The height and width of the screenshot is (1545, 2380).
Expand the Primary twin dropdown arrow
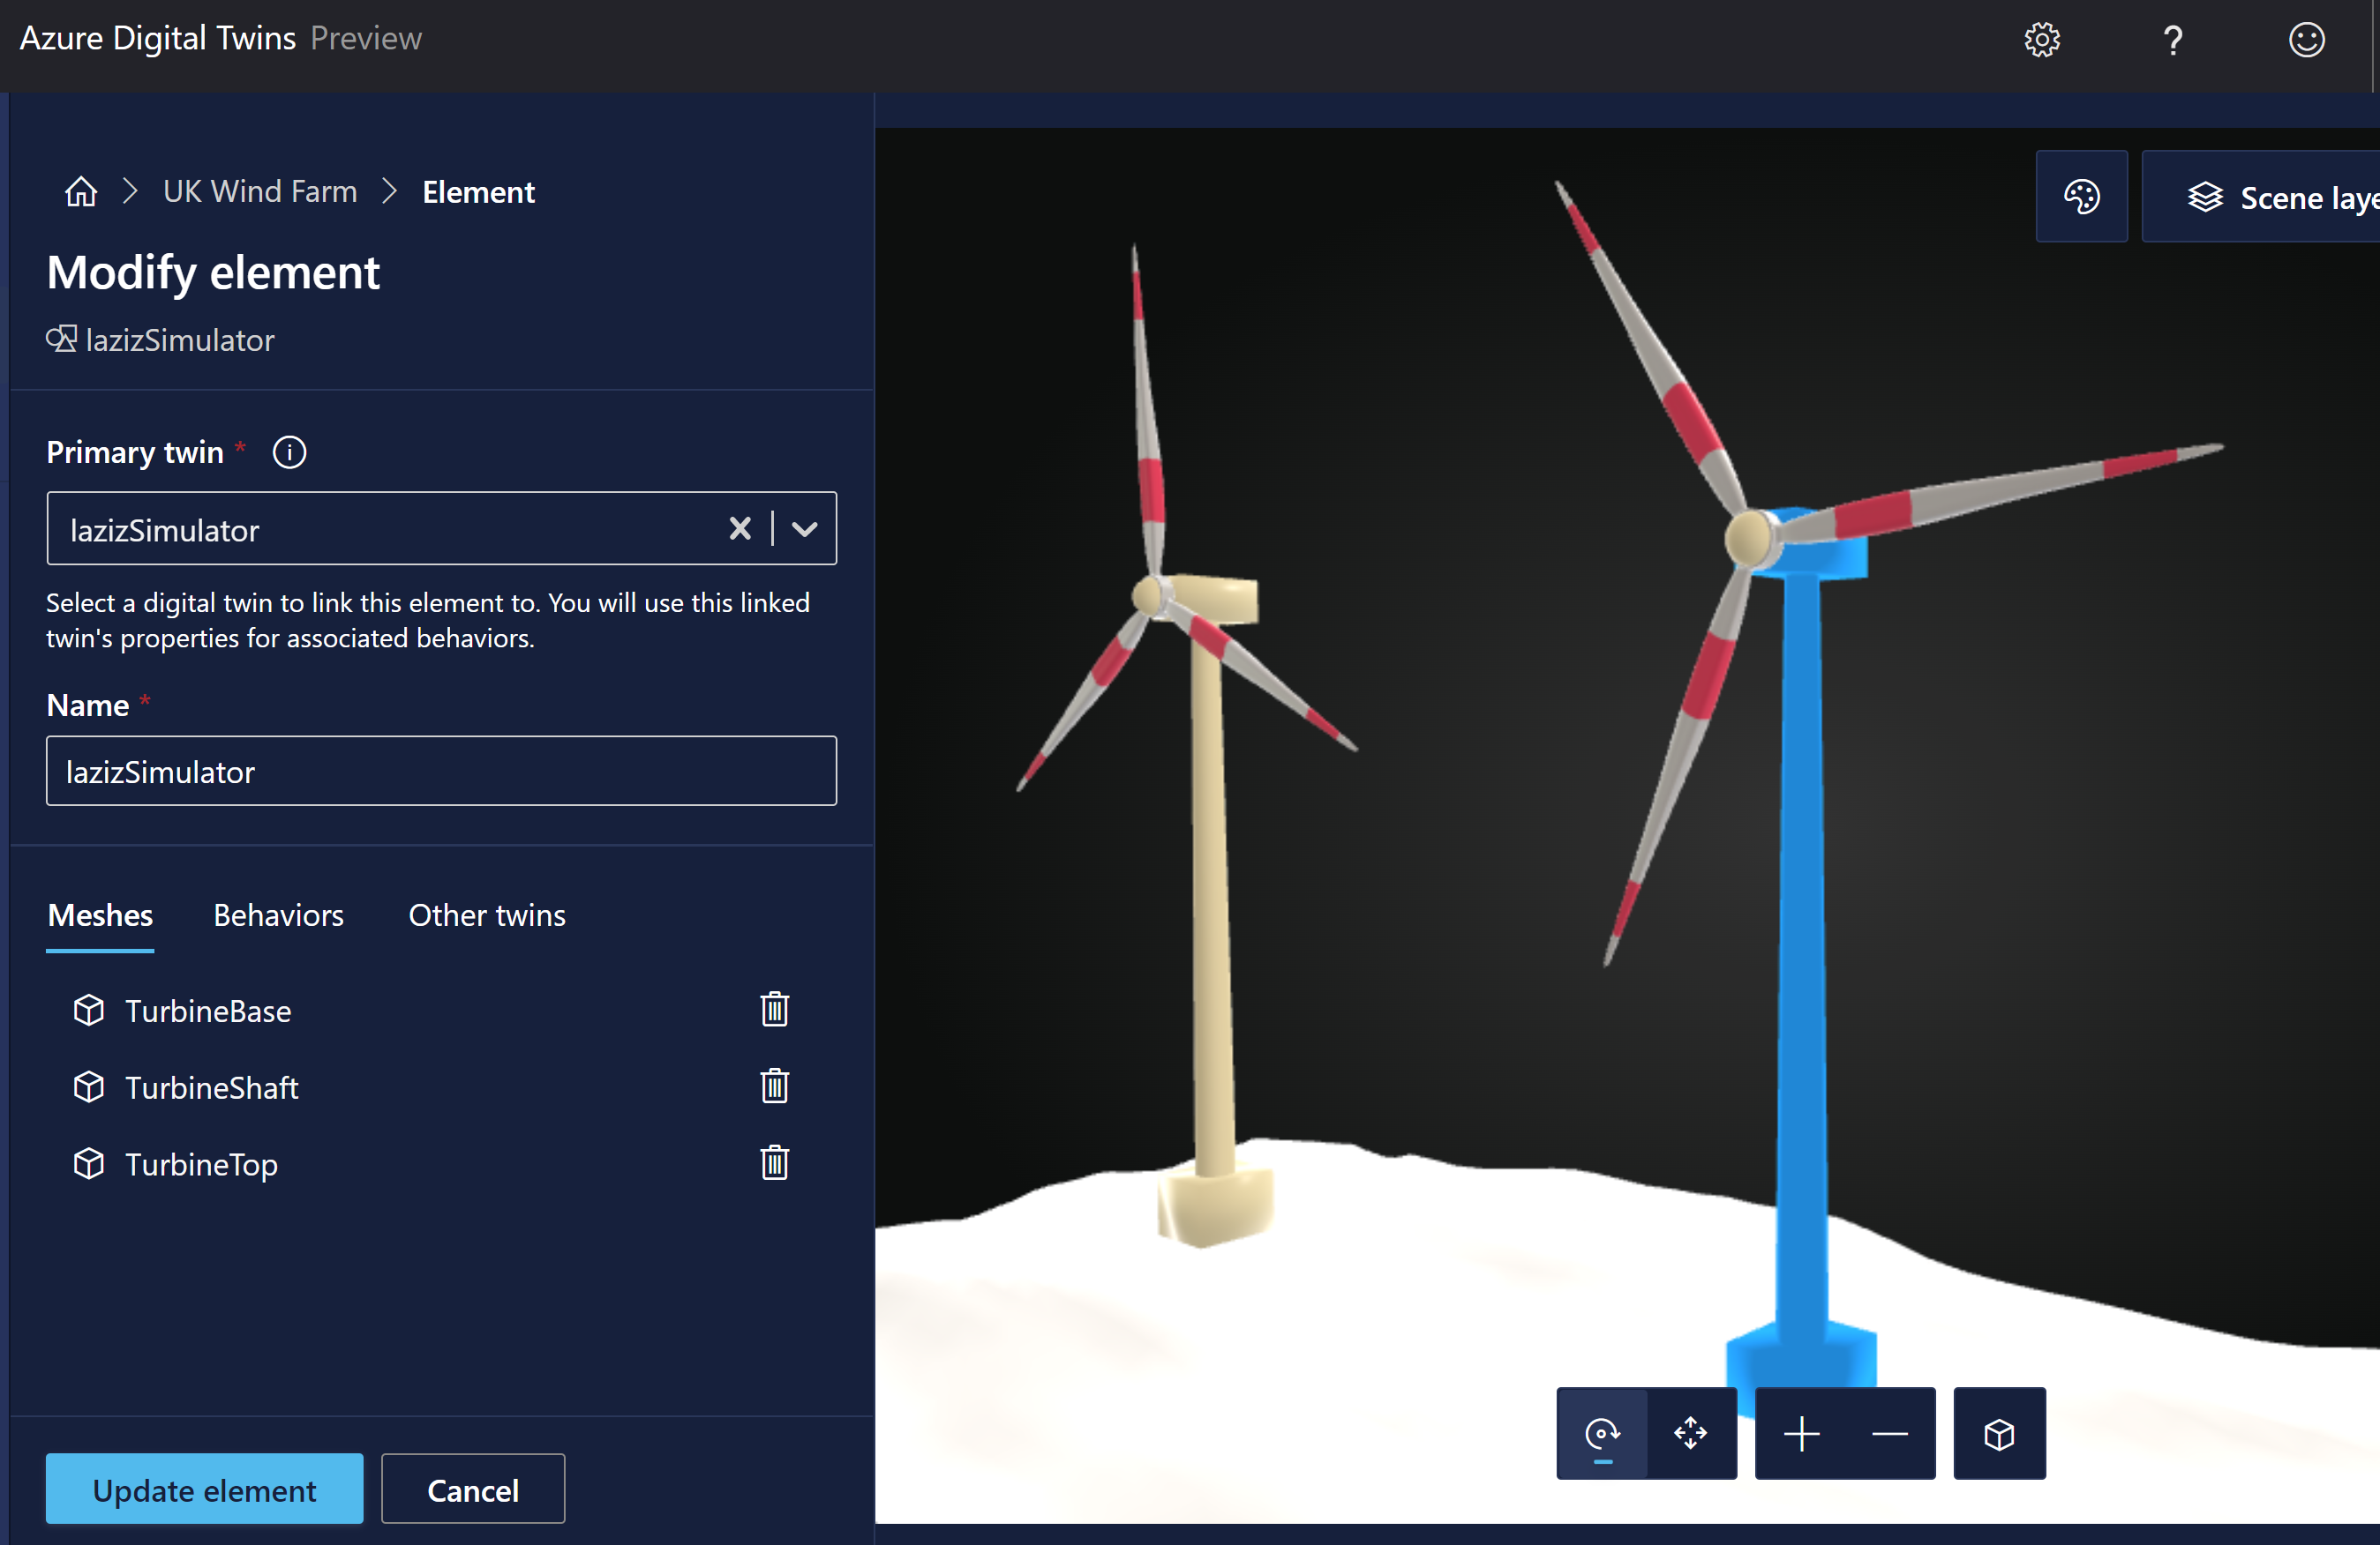click(804, 528)
